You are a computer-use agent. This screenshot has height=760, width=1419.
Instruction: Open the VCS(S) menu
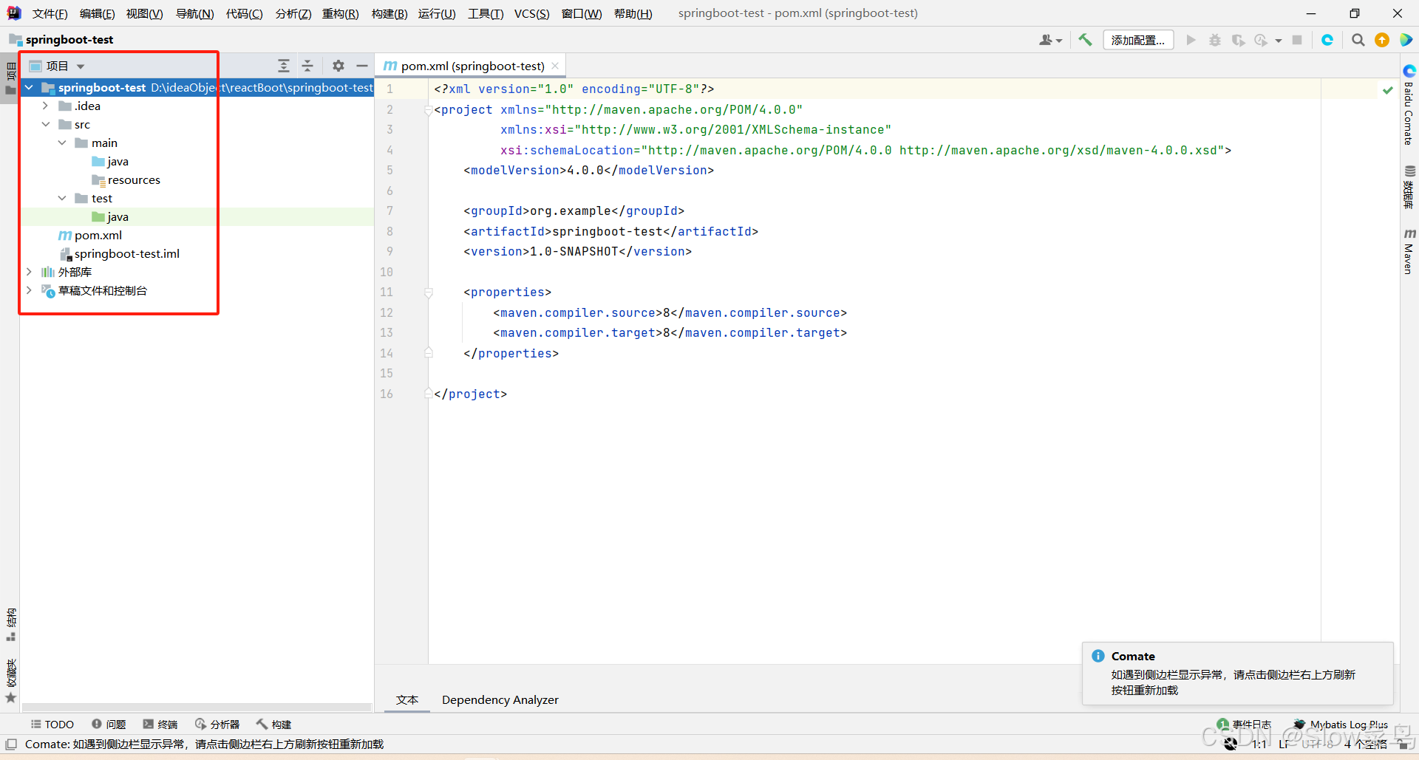point(531,13)
